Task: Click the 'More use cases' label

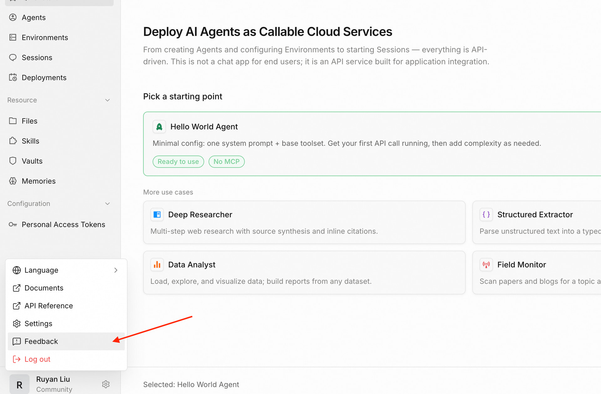Action: tap(168, 192)
